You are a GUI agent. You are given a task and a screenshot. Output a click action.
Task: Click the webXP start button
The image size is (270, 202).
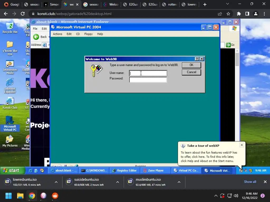coord(12,170)
